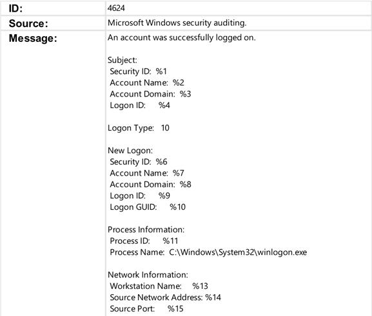Viewport: 372px width, 316px height.
Task: Click the event ID value 4624
Action: [x=116, y=8]
